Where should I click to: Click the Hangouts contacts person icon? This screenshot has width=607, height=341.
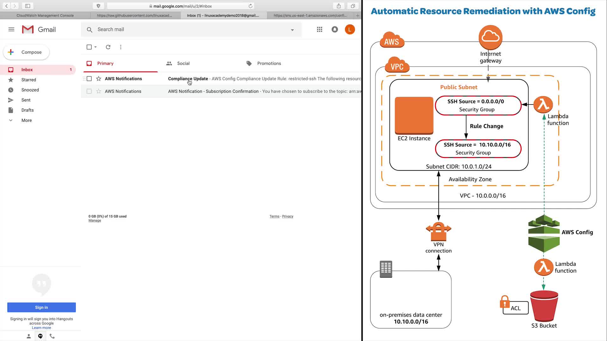pyautogui.click(x=28, y=336)
